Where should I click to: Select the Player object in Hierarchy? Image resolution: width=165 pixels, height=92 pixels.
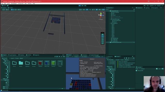click(114, 15)
